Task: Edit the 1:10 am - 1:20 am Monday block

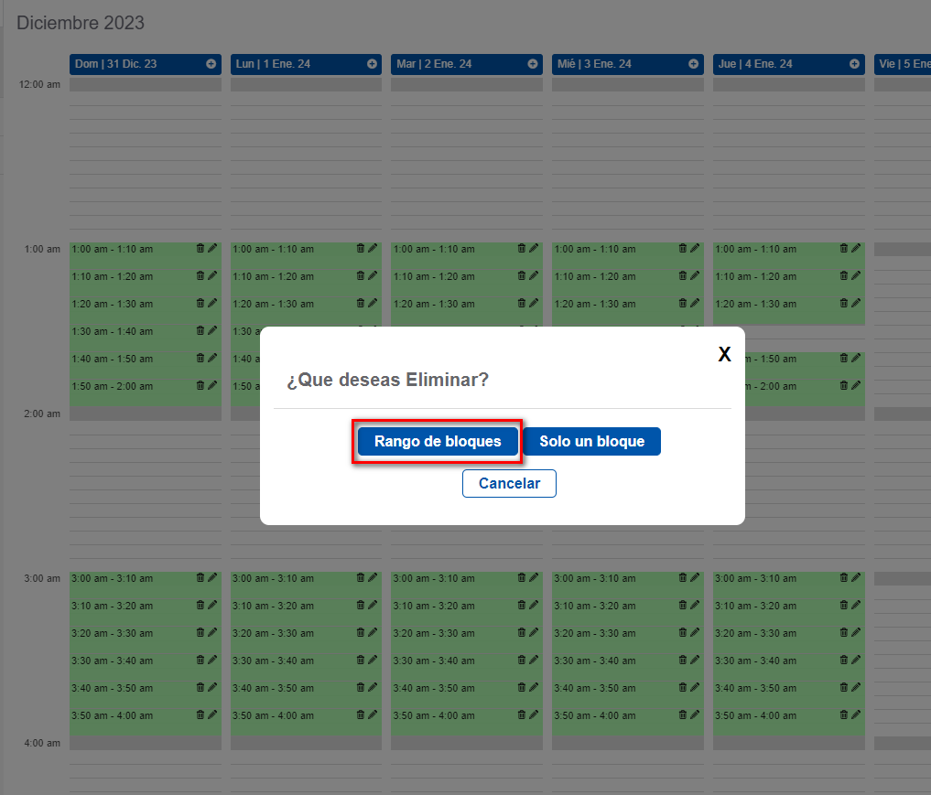Action: point(372,275)
